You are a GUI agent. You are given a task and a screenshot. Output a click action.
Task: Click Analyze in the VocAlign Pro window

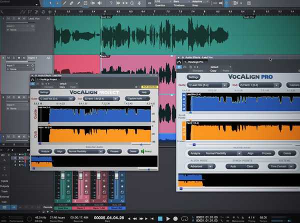click(195, 153)
